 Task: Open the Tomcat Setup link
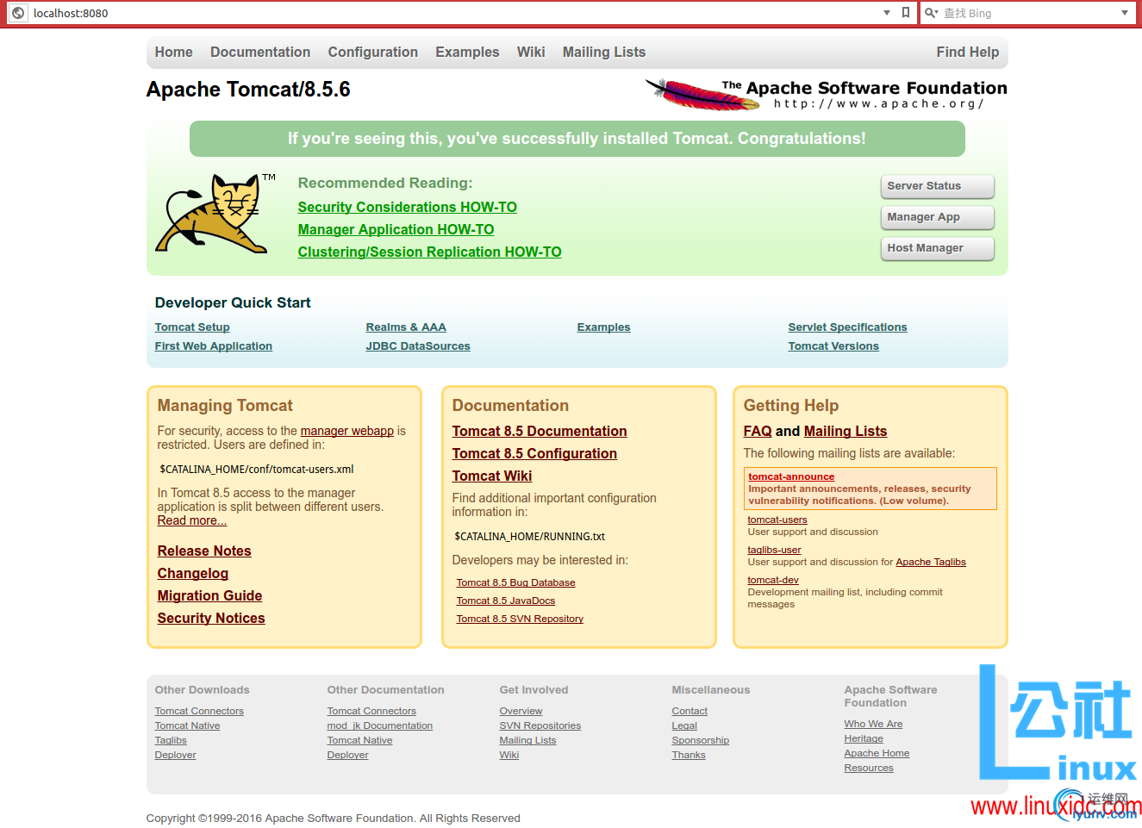click(192, 327)
